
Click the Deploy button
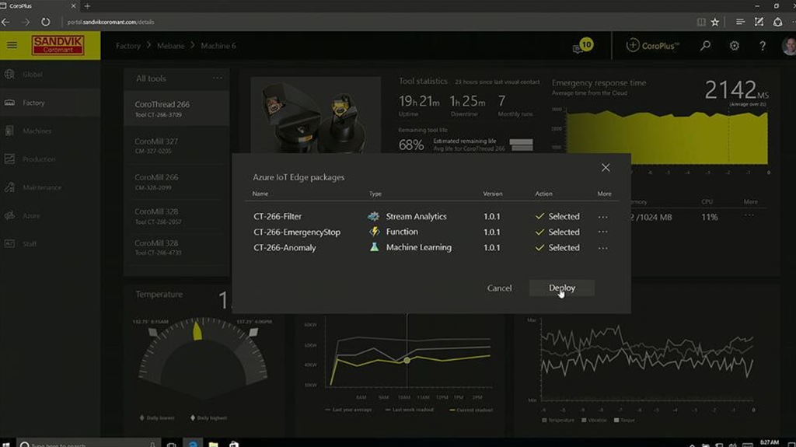[x=561, y=288]
